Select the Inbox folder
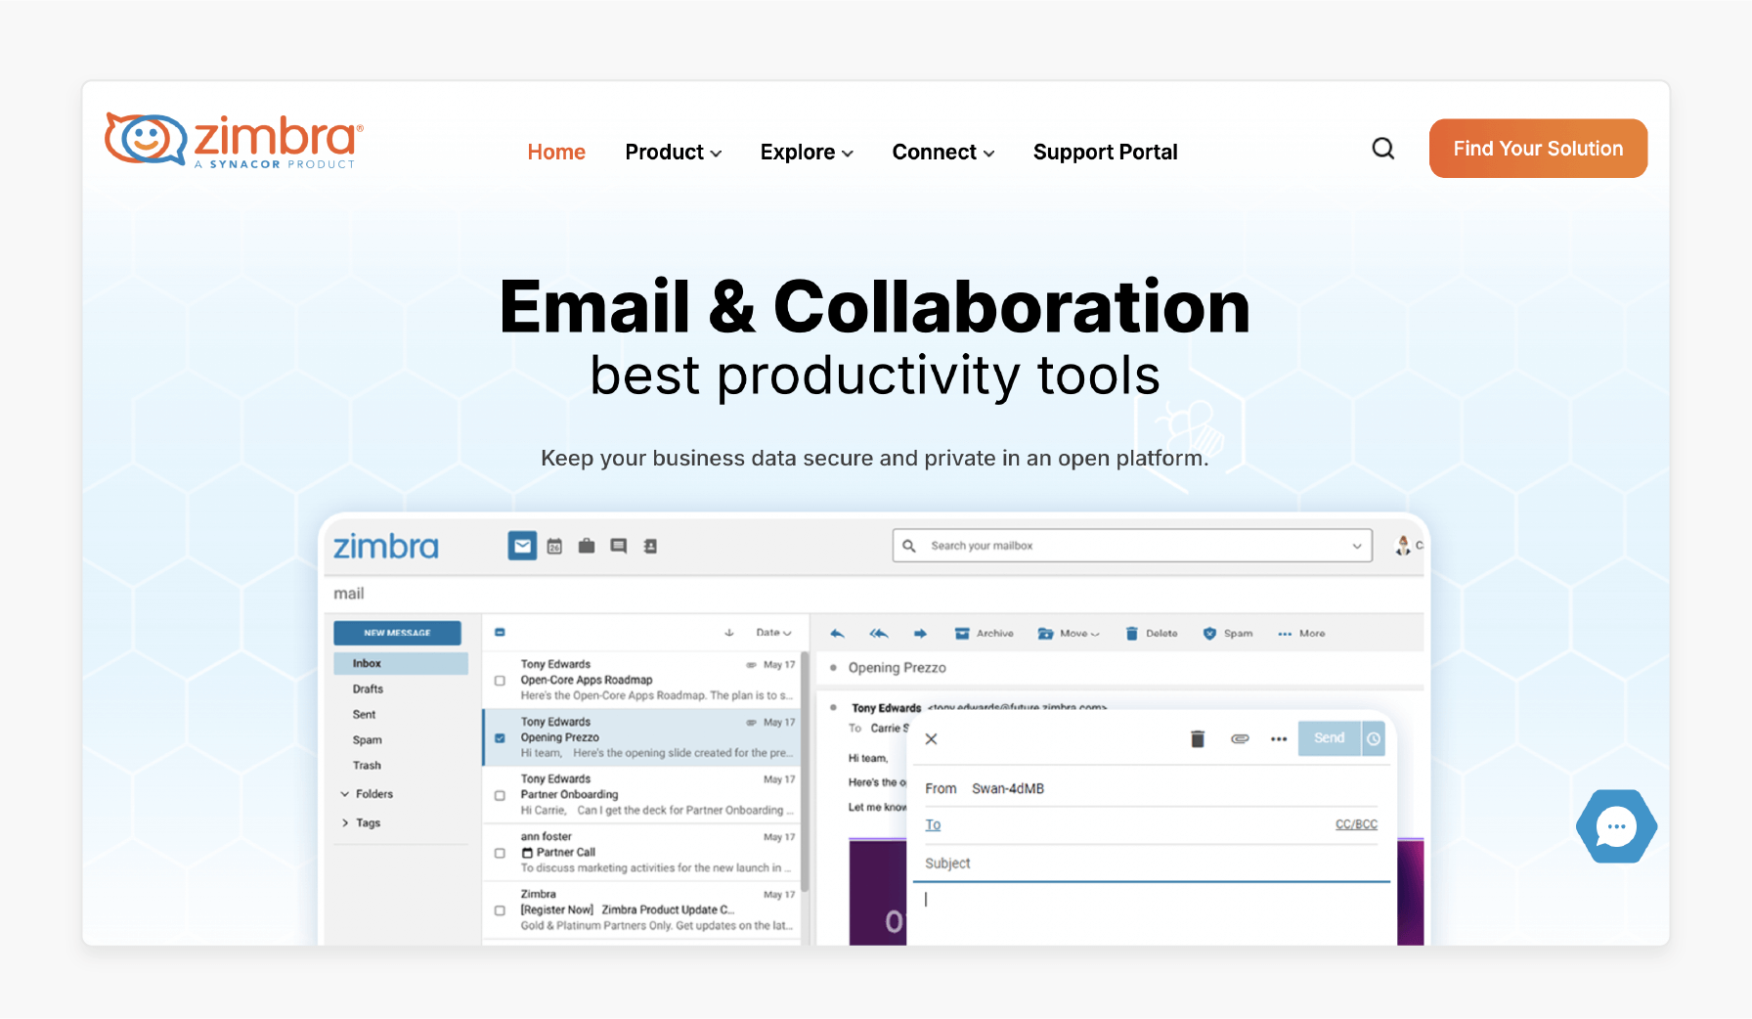 coord(401,663)
